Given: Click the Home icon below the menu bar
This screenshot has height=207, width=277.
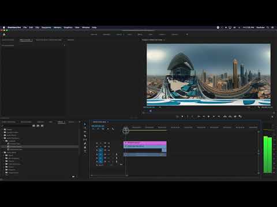Looking at the screenshot, I should click(x=4, y=34).
